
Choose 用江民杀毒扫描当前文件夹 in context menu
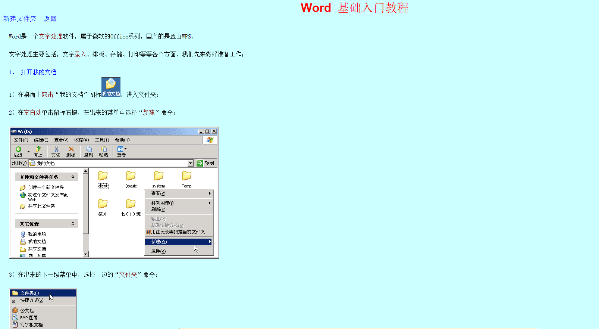click(x=179, y=232)
